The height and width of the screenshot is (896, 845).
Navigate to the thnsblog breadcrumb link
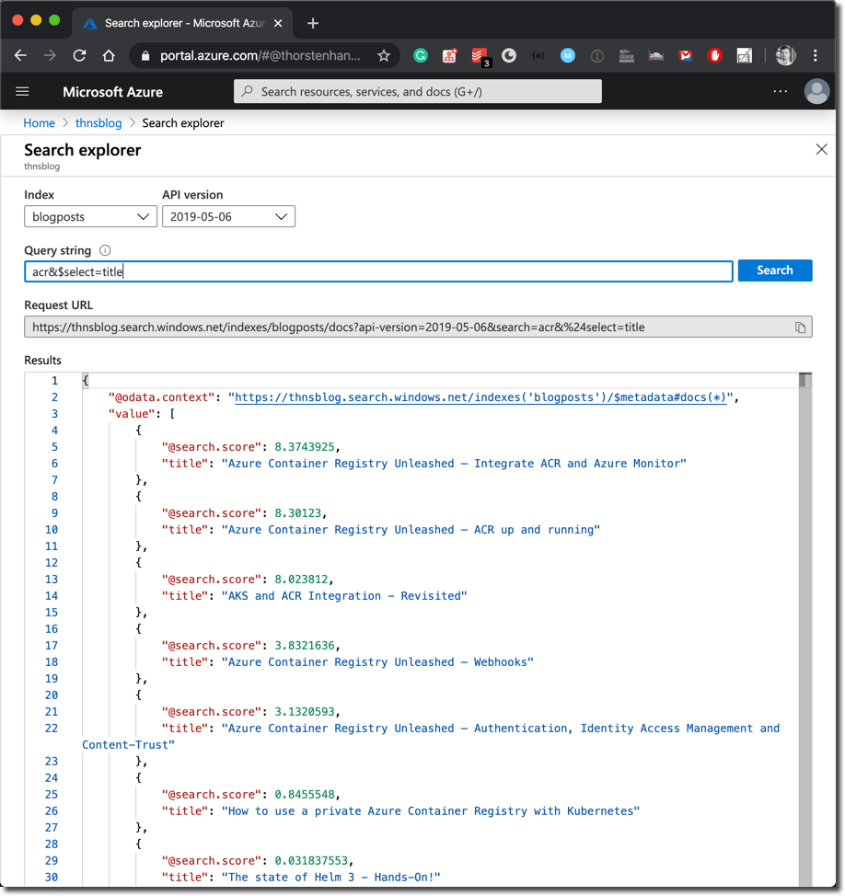point(98,122)
